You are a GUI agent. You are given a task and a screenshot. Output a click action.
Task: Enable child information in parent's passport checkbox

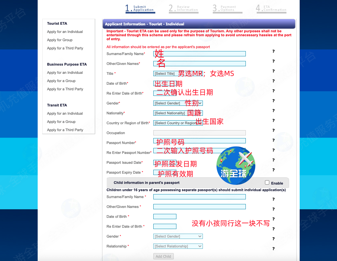click(x=267, y=183)
